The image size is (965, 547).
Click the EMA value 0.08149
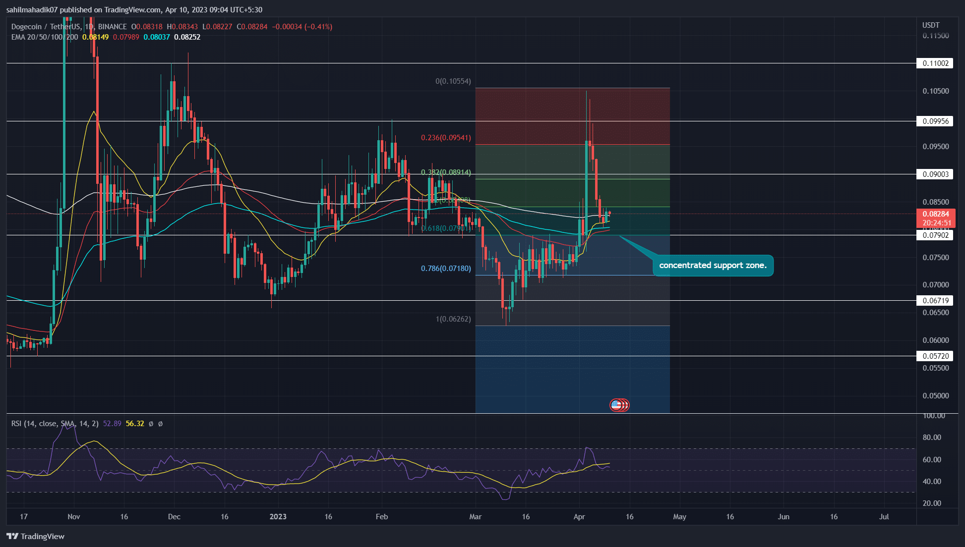pyautogui.click(x=95, y=37)
